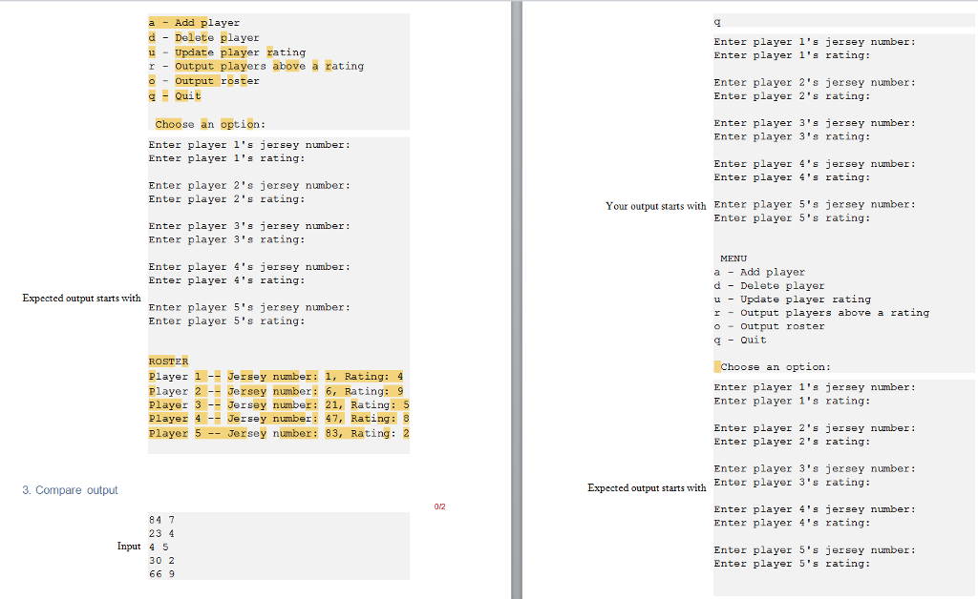Click the MENU text in the right panel
978x599 pixels.
[733, 258]
